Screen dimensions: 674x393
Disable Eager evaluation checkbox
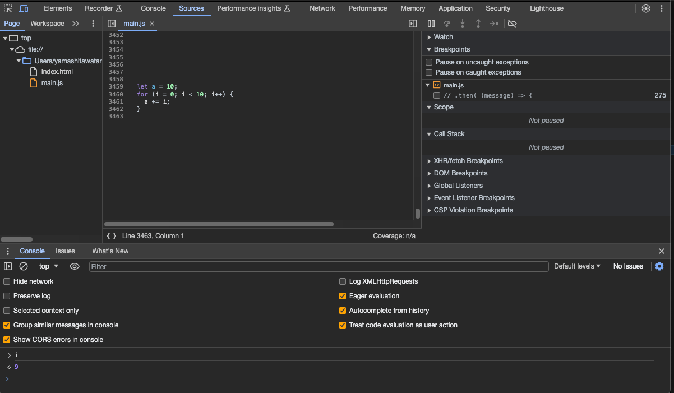(x=343, y=296)
